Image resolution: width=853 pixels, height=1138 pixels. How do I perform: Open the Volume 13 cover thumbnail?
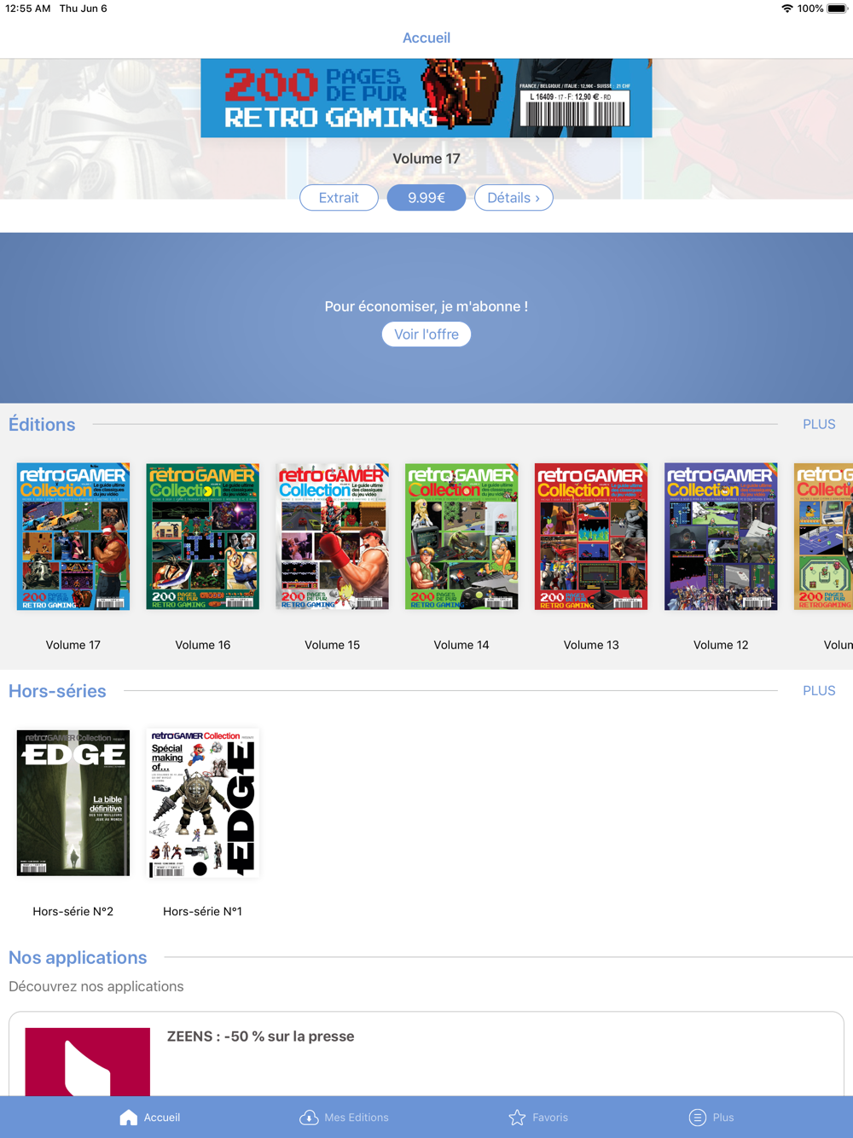pyautogui.click(x=591, y=537)
